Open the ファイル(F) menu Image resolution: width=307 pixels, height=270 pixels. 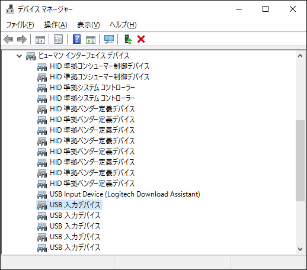[x=20, y=25]
